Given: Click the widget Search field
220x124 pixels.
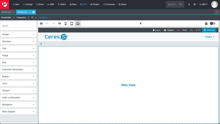Looking at the screenshot, I should pyautogui.click(x=18, y=26).
